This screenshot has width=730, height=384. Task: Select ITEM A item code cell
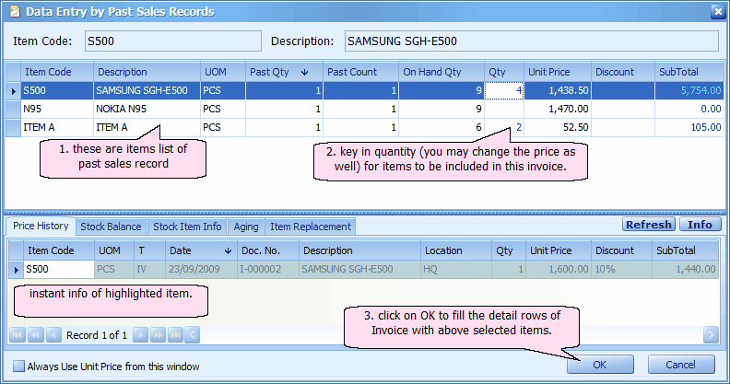(57, 127)
